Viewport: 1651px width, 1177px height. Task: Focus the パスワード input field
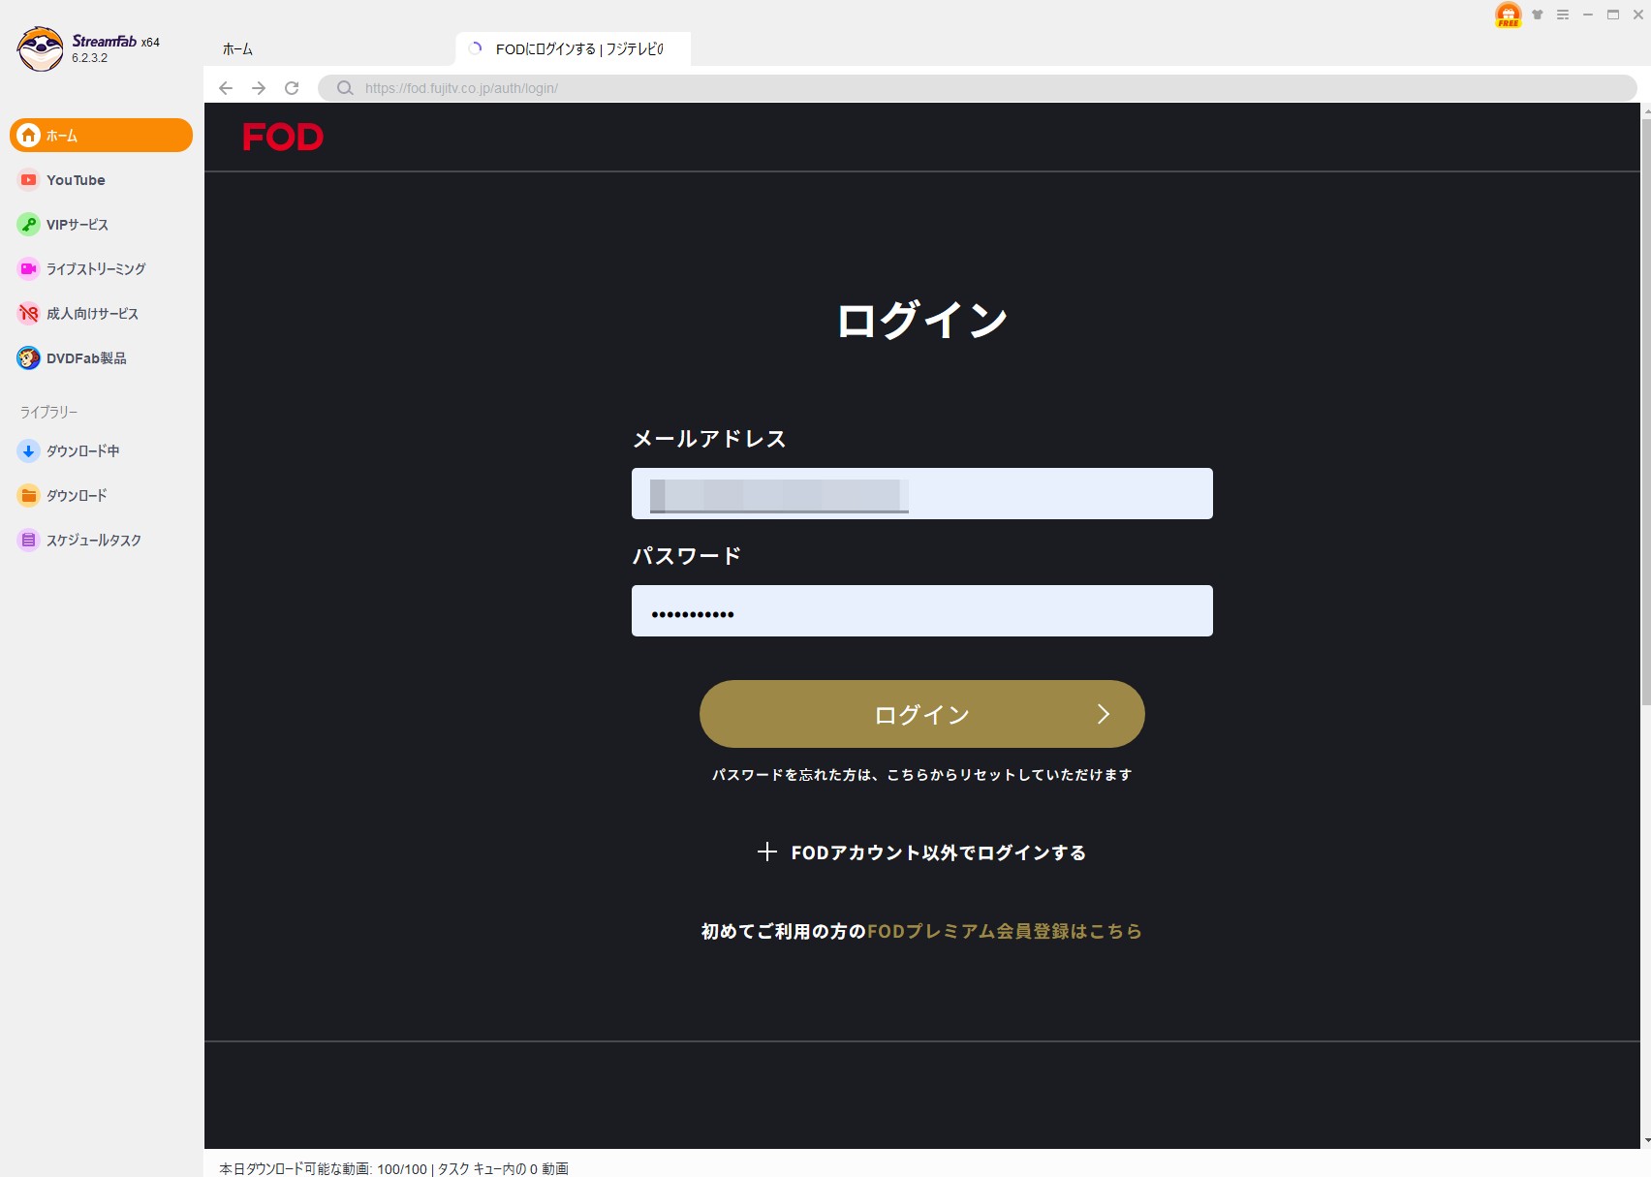tap(922, 611)
